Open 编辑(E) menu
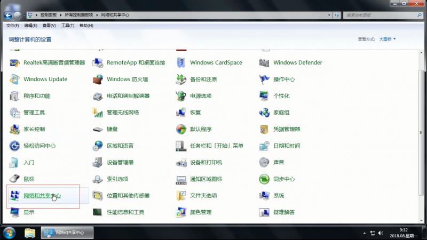Image resolution: width=427 pixels, height=240 pixels. [31, 26]
